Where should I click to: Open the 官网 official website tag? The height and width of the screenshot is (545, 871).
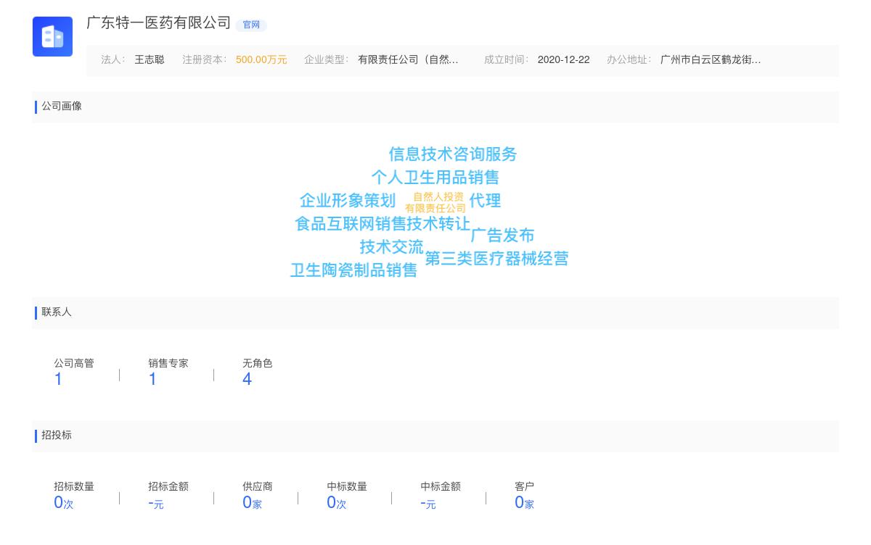[x=251, y=25]
